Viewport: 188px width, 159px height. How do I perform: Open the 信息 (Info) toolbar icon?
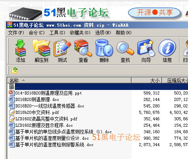(x=167, y=47)
